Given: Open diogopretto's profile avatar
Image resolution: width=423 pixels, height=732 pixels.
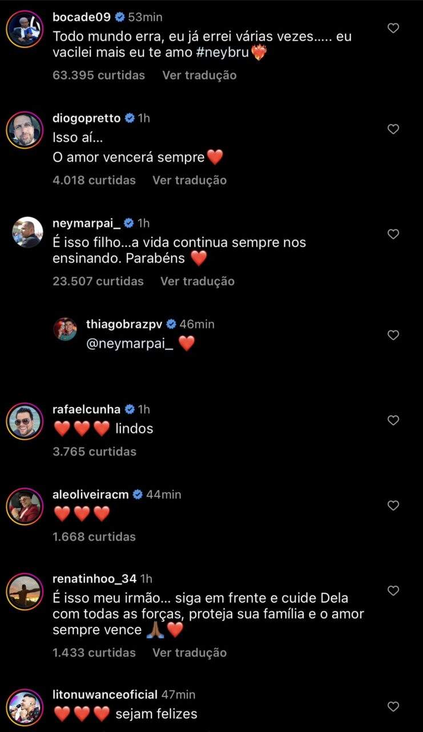Looking at the screenshot, I should pos(25,130).
